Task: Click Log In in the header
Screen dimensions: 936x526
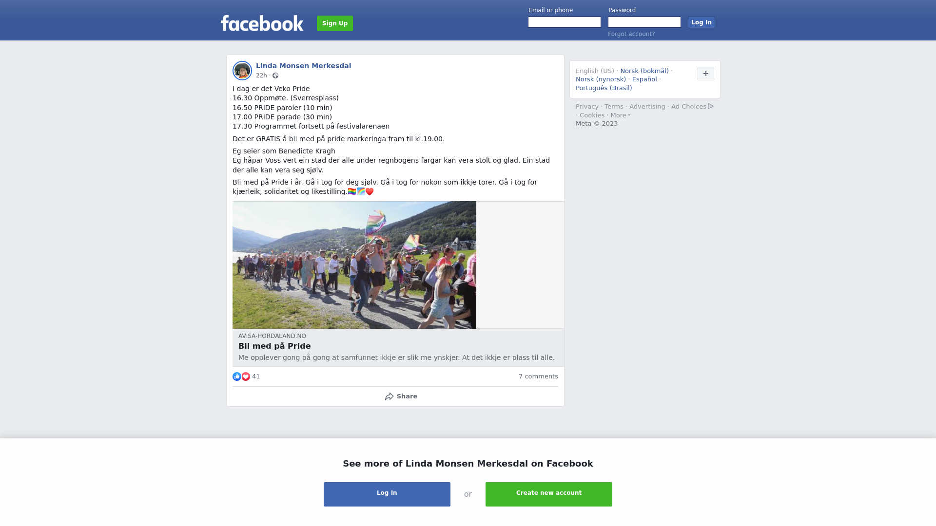Action: (x=702, y=22)
